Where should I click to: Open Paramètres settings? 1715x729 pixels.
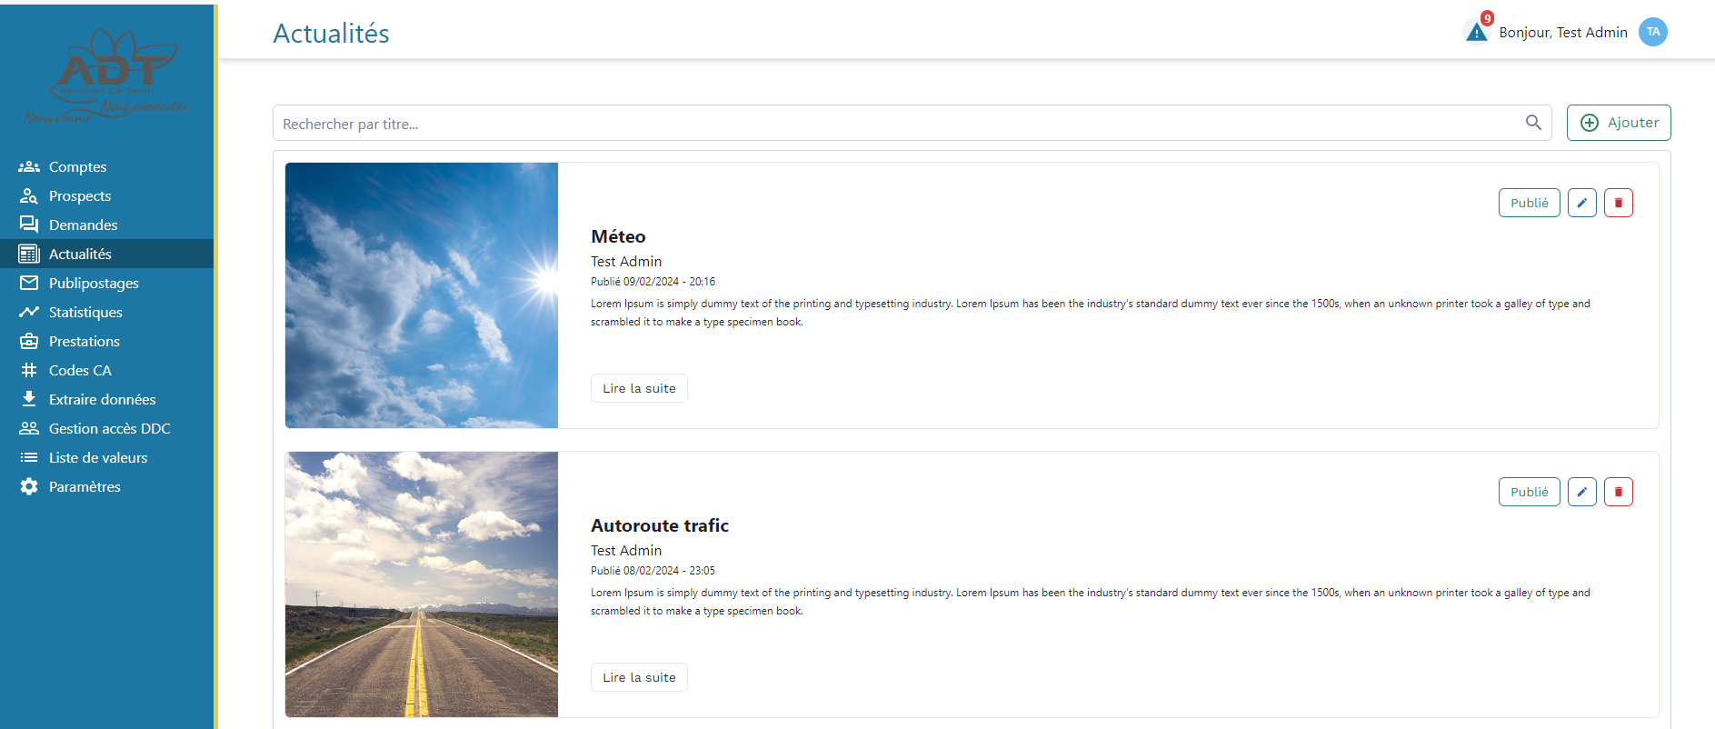pos(106,486)
